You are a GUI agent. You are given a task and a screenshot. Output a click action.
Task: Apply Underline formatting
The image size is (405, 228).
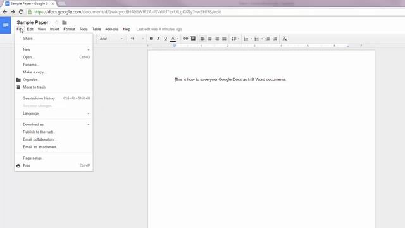[x=165, y=39]
